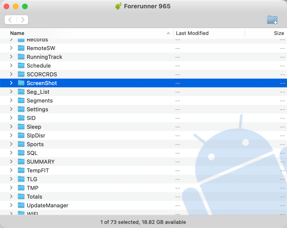
Task: Go forward with the right arrow button
Action: (23, 20)
